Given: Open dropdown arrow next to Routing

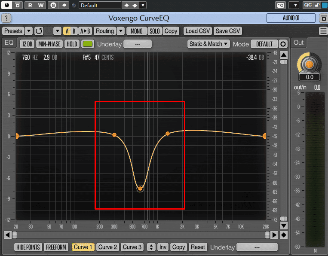Looking at the screenshot, I should pyautogui.click(x=121, y=31).
